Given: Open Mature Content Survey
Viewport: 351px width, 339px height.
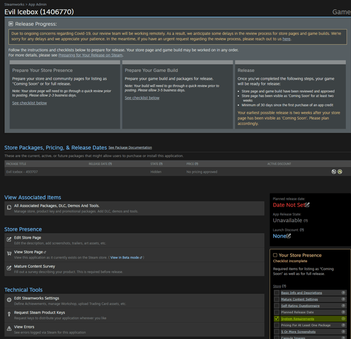Looking at the screenshot, I should pyautogui.click(x=35, y=266).
